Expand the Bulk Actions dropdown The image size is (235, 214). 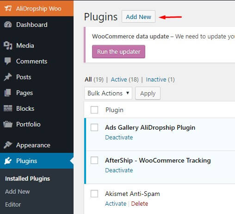click(108, 93)
